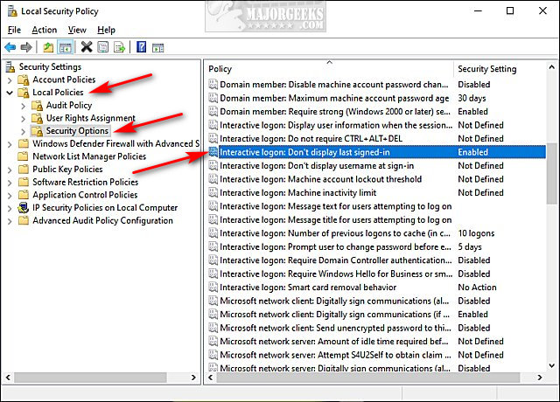
Task: Click the IP Security Policies computer icon
Action: (24, 208)
